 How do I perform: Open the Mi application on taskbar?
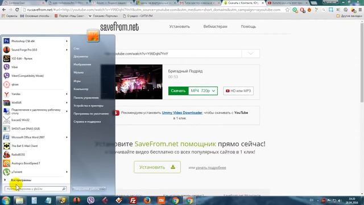(161, 200)
